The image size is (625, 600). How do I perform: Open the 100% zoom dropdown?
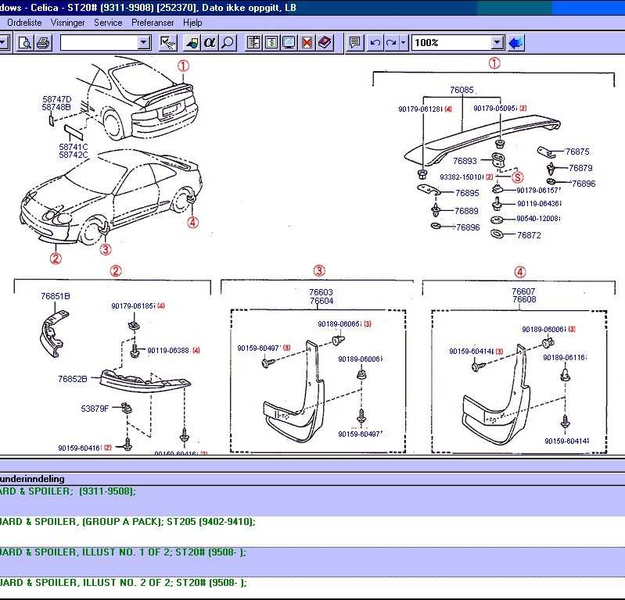click(x=497, y=43)
